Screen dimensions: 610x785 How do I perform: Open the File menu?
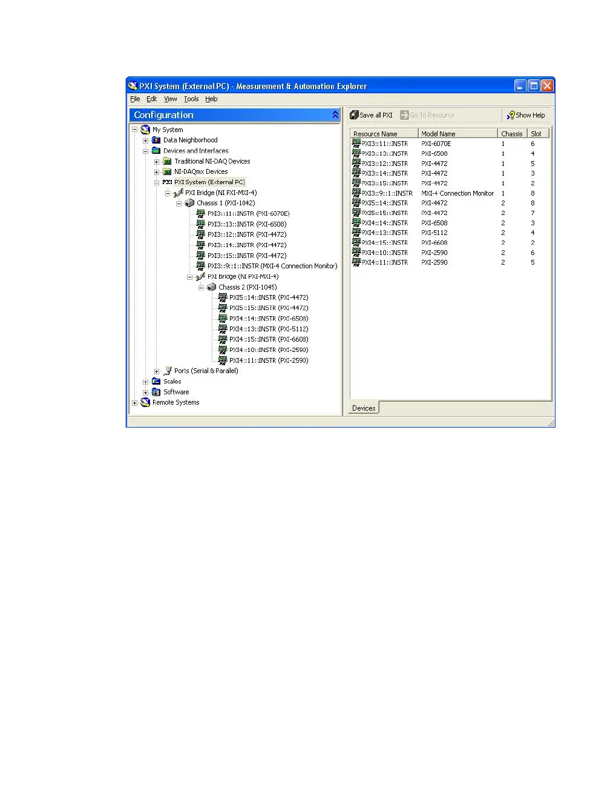(135, 99)
